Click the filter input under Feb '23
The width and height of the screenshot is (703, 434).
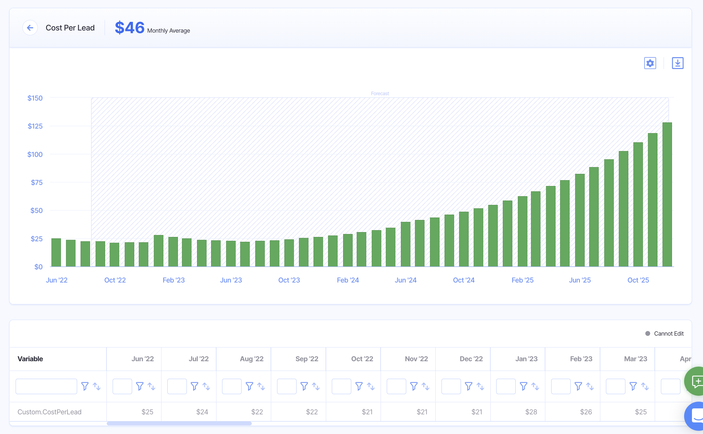(x=561, y=386)
